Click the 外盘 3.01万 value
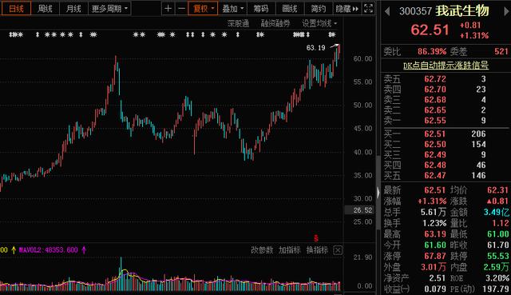This screenshot has width=511, height=295. pyautogui.click(x=433, y=267)
